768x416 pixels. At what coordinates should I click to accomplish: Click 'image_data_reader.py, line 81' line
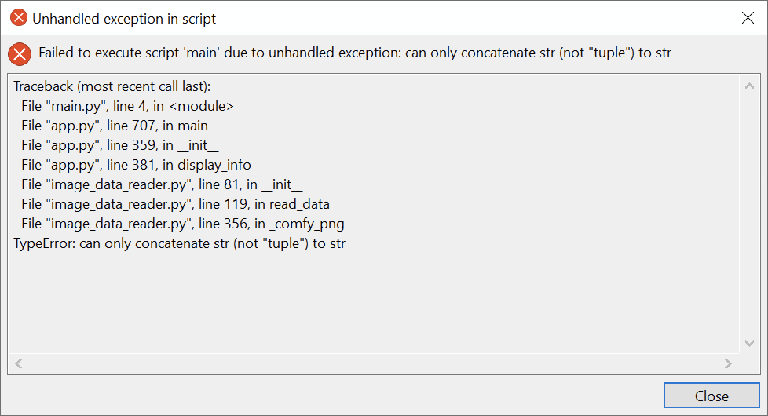(x=162, y=184)
